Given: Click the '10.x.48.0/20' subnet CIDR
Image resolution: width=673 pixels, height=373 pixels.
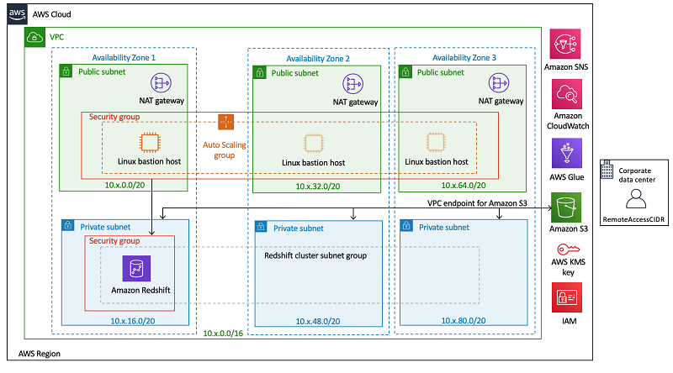Looking at the screenshot, I should point(318,322).
